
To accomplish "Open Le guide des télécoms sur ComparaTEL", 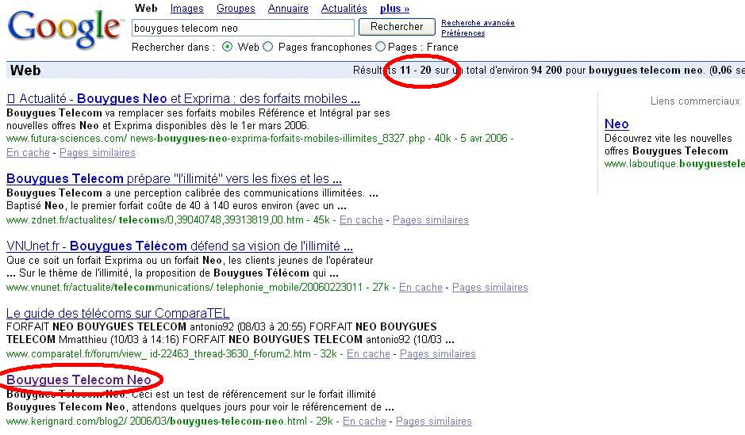I will click(x=118, y=314).
